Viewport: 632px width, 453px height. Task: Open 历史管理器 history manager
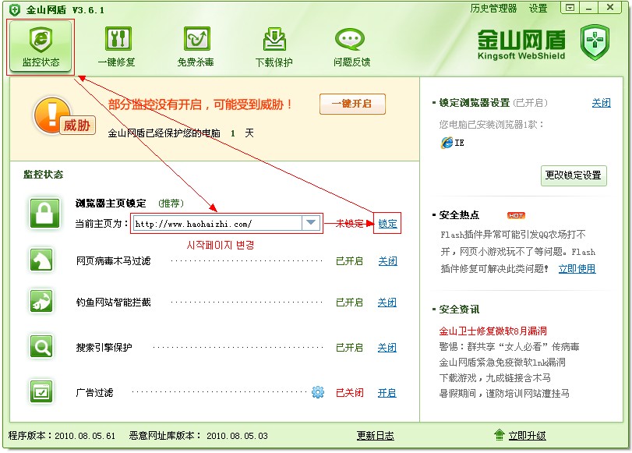pyautogui.click(x=493, y=8)
